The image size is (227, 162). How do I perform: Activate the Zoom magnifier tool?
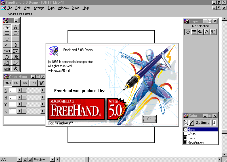[16, 69]
